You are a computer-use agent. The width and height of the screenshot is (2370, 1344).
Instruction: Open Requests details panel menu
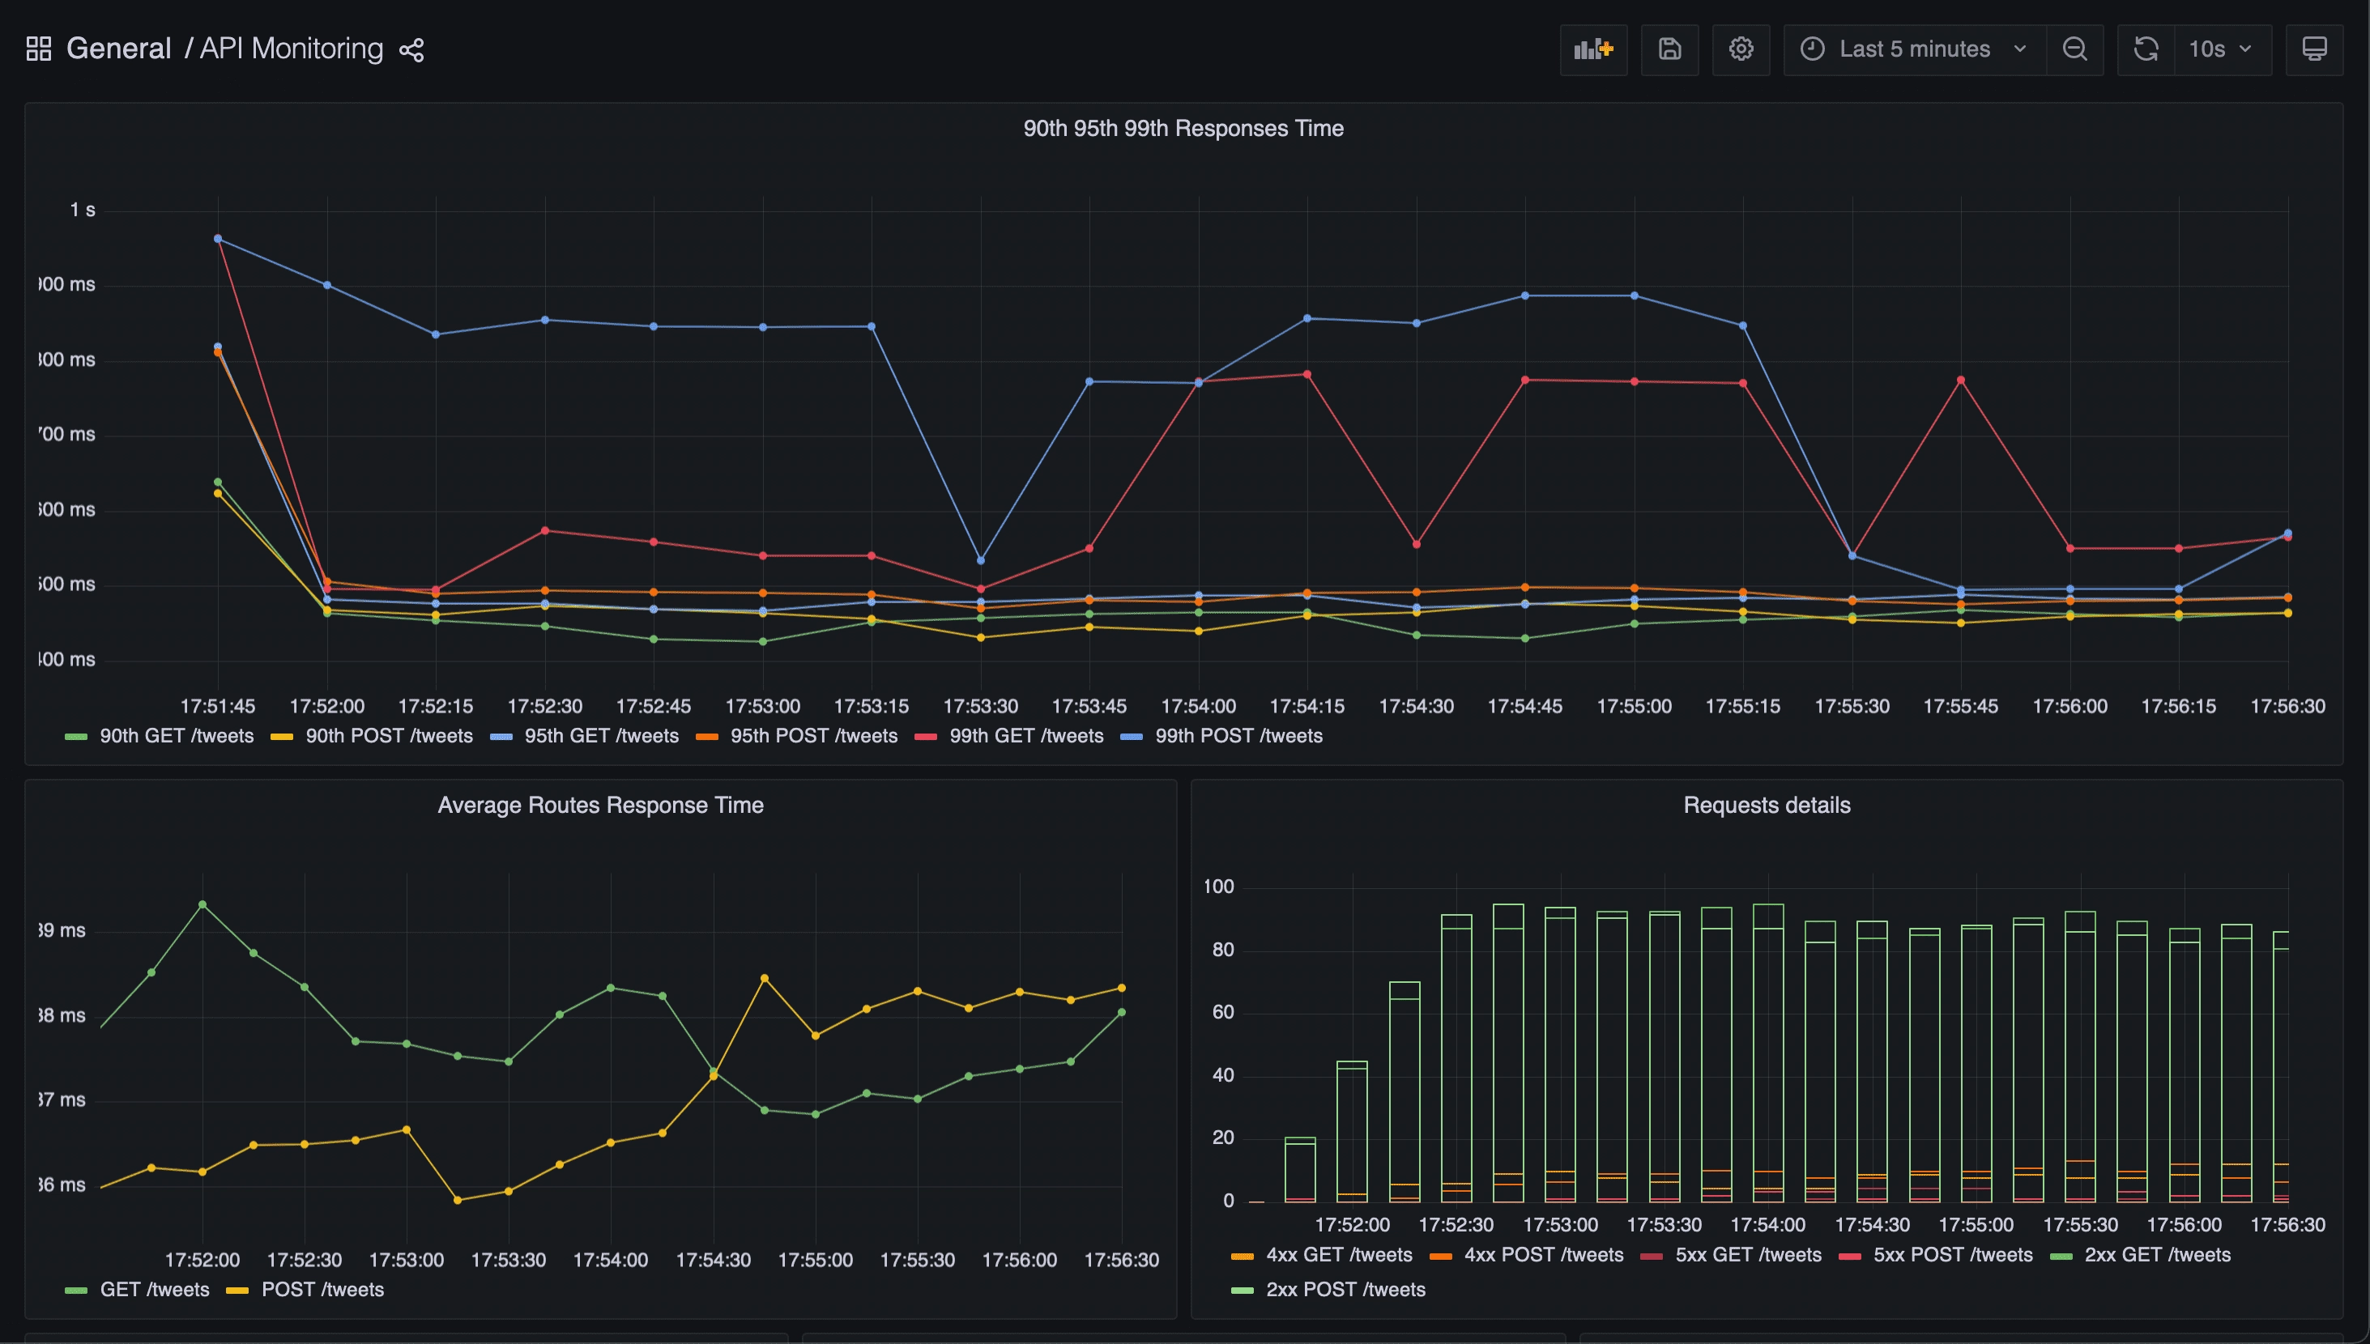coord(1767,805)
